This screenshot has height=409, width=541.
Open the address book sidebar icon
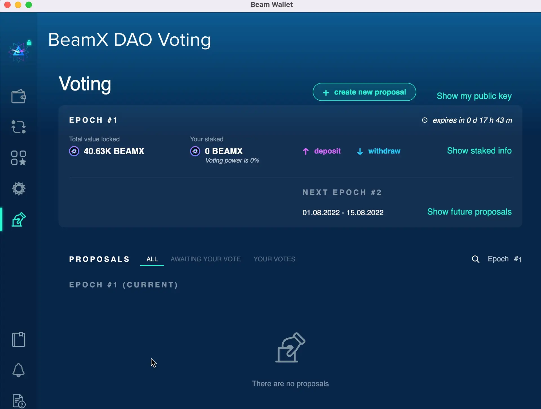pyautogui.click(x=19, y=339)
